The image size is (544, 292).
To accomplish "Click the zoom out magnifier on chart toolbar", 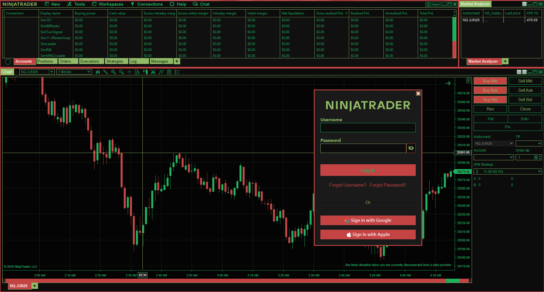I will (121, 72).
